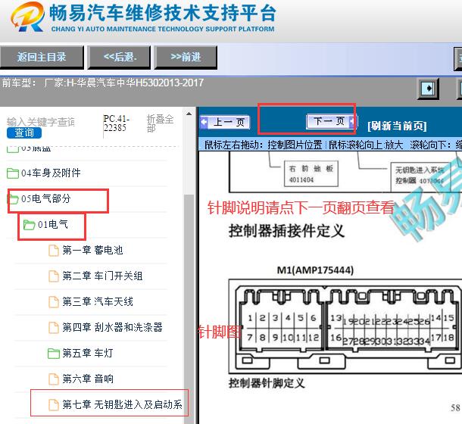462x424 pixels.
Task: Click left arrow icon on 上一页 button
Action: (x=204, y=123)
